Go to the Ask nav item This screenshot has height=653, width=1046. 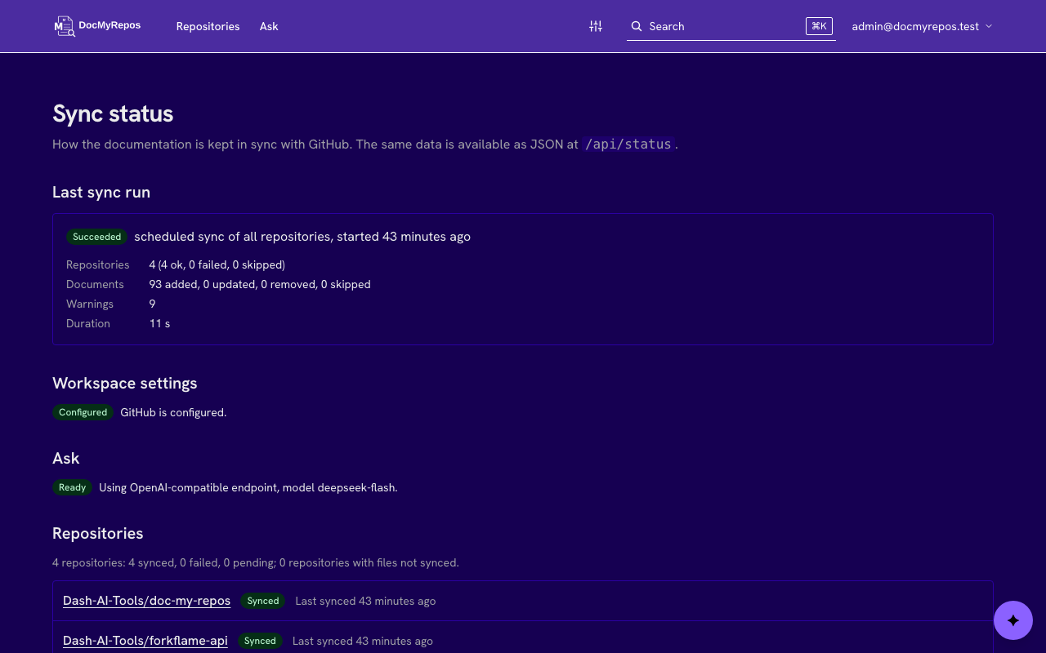click(269, 26)
